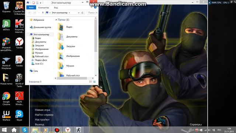Open the Skype desktop shortcut

tap(20, 116)
